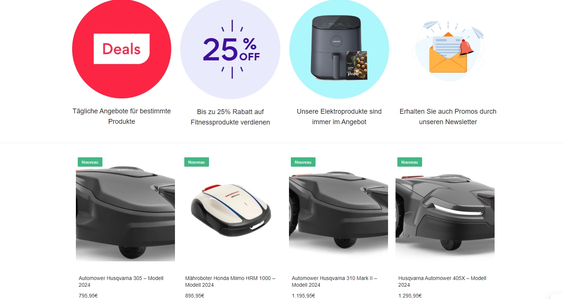
Task: Click Nouveau badge on Husqvarna 310 Mark II
Action: (303, 162)
